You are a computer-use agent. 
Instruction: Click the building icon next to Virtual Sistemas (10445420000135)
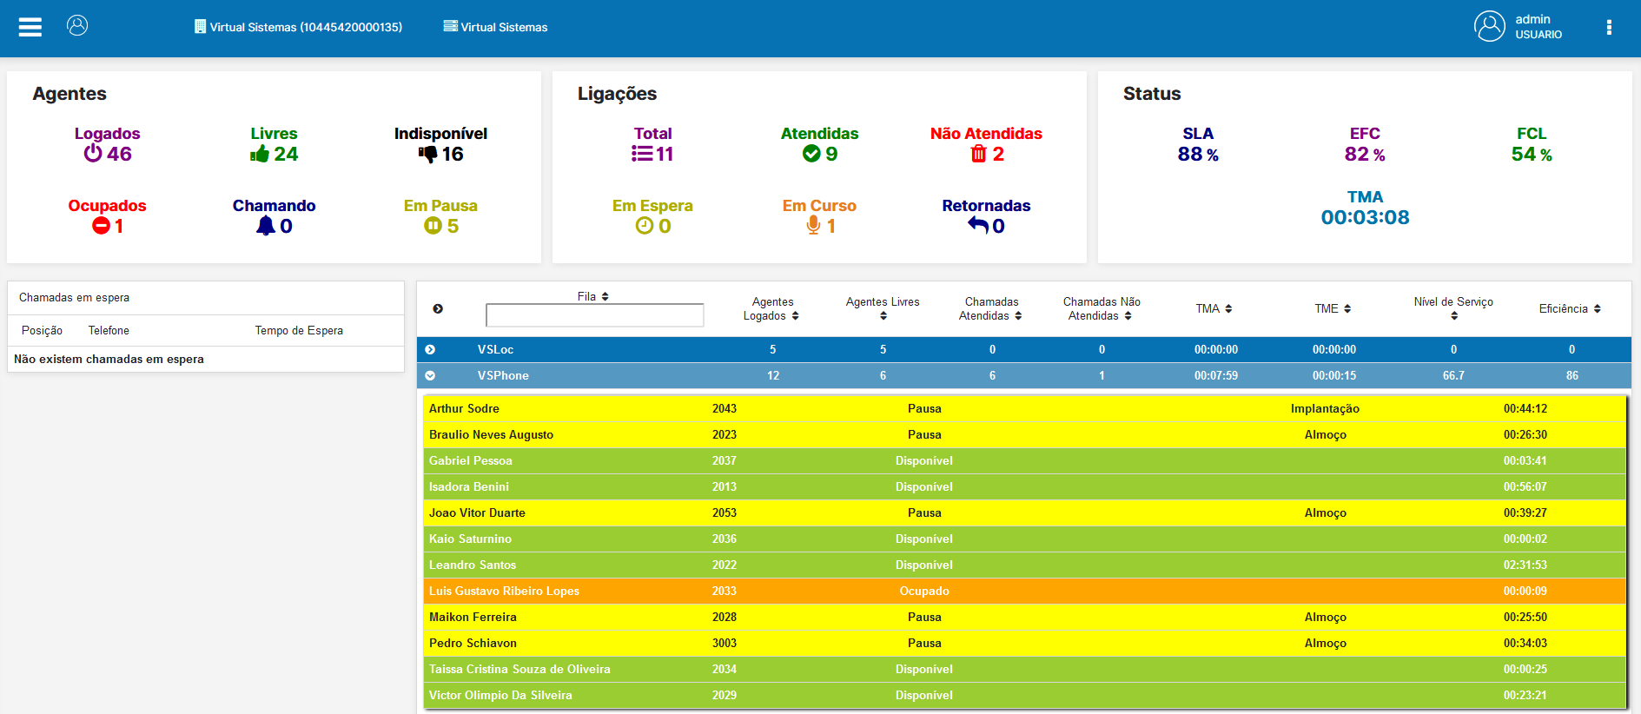click(x=200, y=27)
